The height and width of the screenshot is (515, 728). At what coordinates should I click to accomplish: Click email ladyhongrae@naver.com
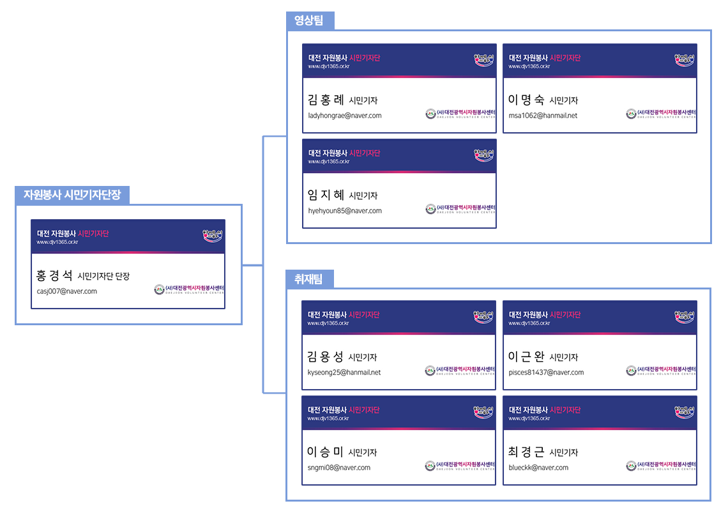point(344,116)
